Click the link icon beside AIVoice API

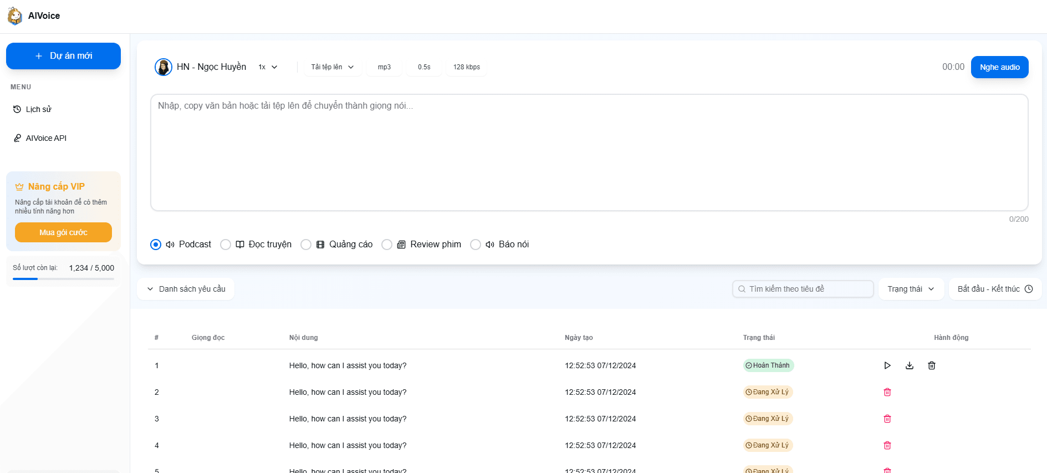[17, 138]
